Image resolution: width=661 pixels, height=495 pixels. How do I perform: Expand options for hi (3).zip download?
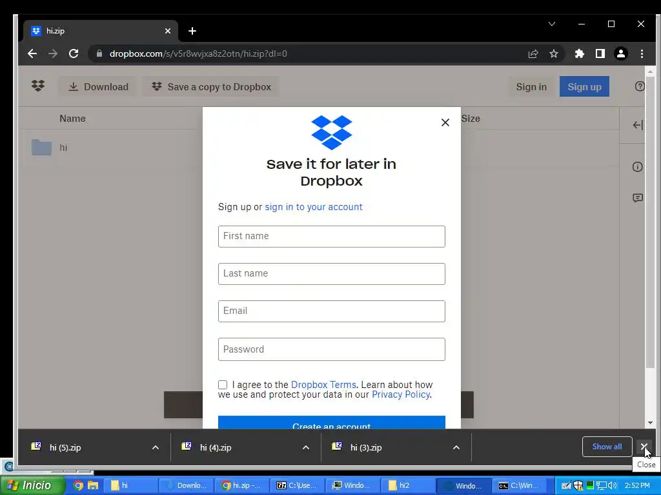click(456, 447)
